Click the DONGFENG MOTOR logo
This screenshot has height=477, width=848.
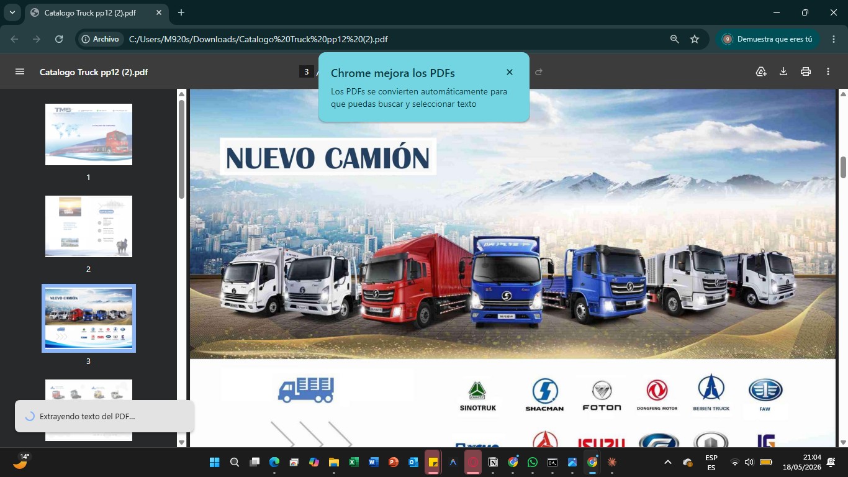click(x=657, y=395)
